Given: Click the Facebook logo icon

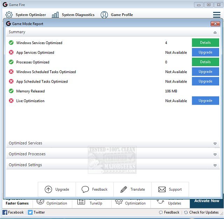Looking at the screenshot, I should [x=5, y=212].
